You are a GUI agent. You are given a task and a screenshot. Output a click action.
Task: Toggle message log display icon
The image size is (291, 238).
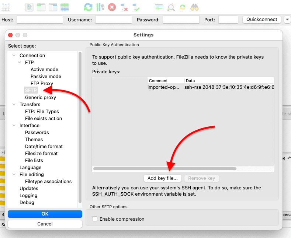point(30,7)
